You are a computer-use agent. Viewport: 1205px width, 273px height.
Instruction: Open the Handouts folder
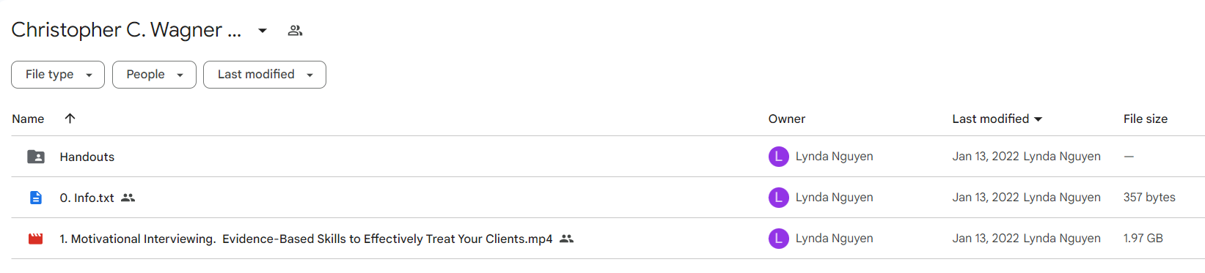[x=87, y=157]
